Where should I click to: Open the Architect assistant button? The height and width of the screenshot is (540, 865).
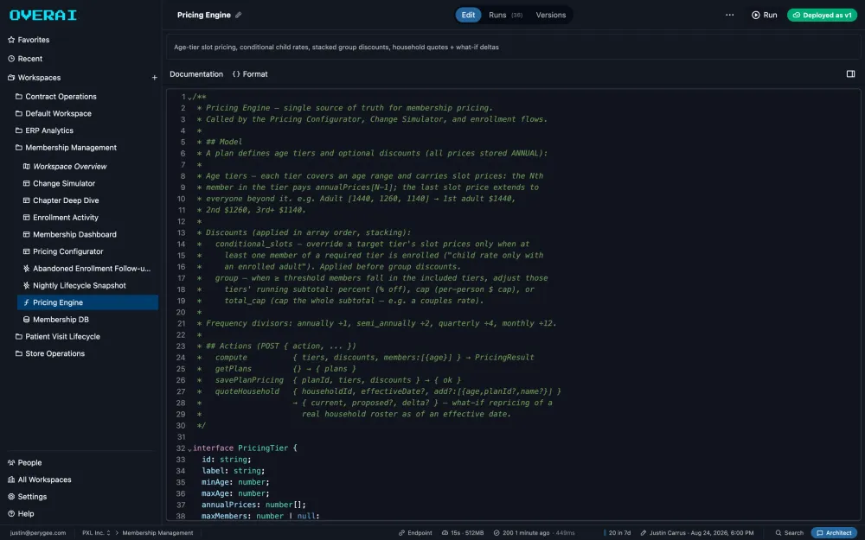tap(834, 533)
